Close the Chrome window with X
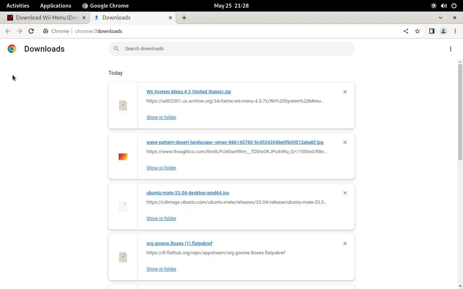 [455, 17]
